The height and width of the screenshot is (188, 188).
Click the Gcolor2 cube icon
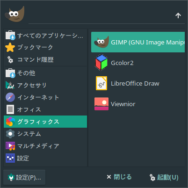click(x=101, y=63)
